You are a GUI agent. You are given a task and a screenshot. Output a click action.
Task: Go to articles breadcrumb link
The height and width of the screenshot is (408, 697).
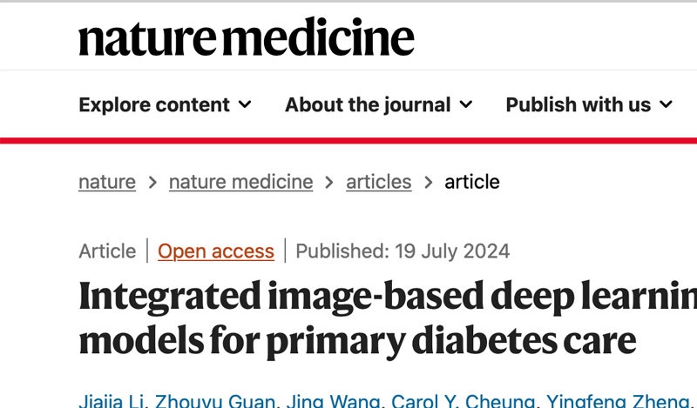[379, 182]
